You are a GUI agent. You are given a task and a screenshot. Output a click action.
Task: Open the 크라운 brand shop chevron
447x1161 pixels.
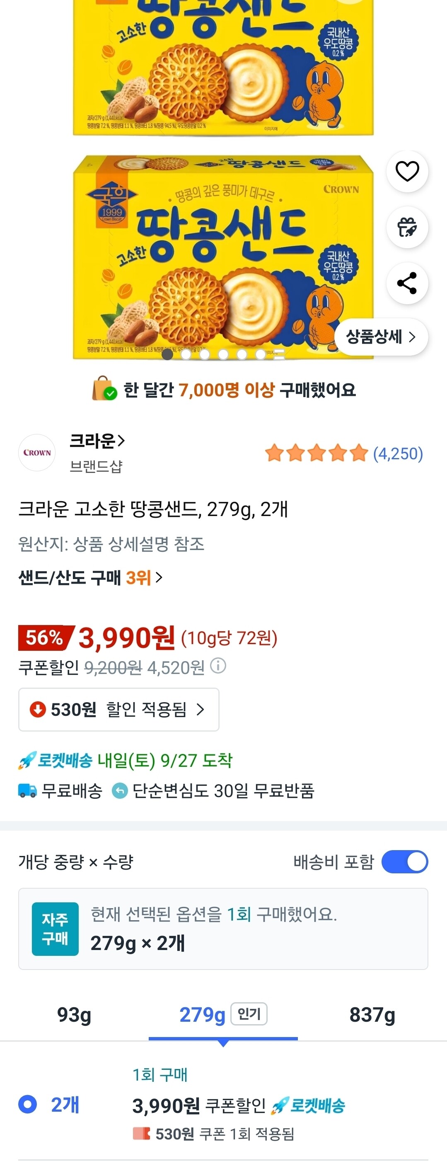tap(121, 440)
